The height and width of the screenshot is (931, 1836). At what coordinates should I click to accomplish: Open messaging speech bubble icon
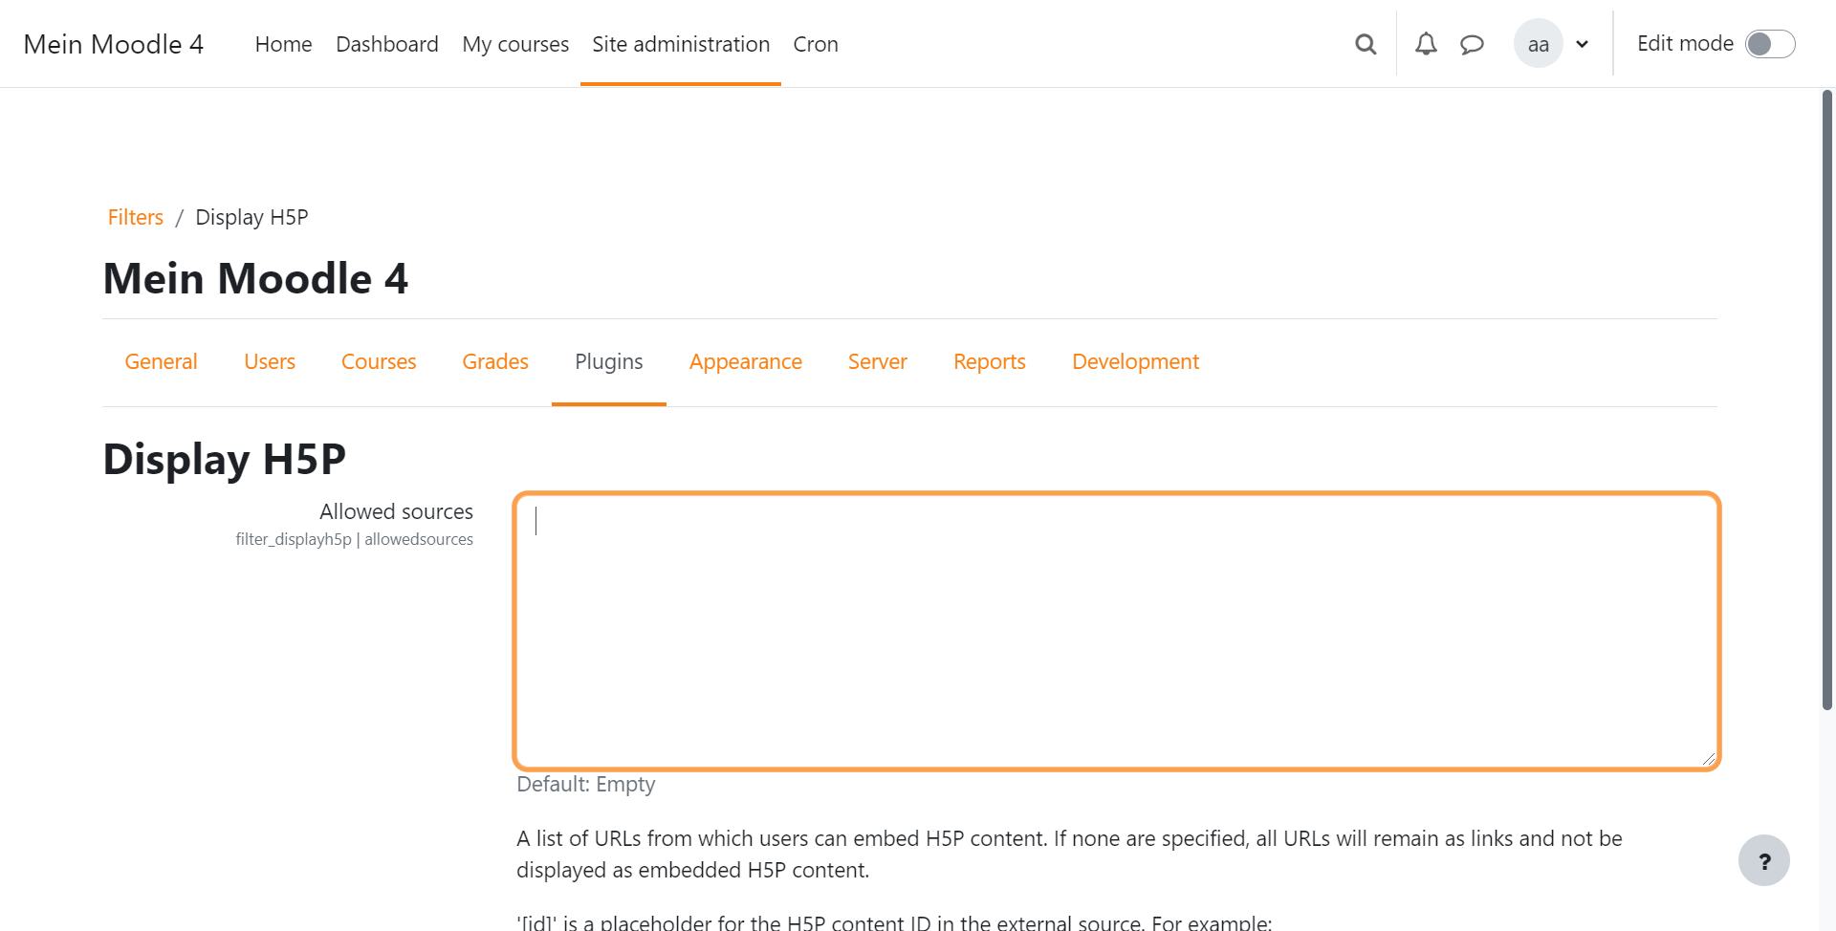1472,44
